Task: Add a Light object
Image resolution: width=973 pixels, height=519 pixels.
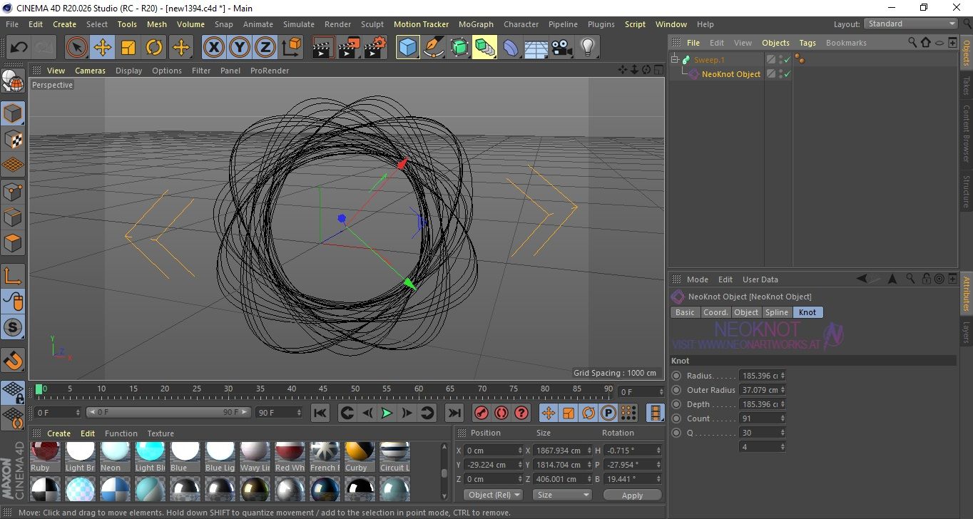Action: click(587, 48)
